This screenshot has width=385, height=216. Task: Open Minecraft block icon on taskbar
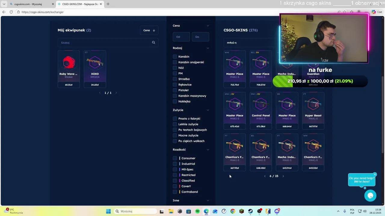(x=242, y=211)
